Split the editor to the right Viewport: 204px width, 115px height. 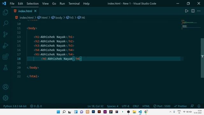193,11
